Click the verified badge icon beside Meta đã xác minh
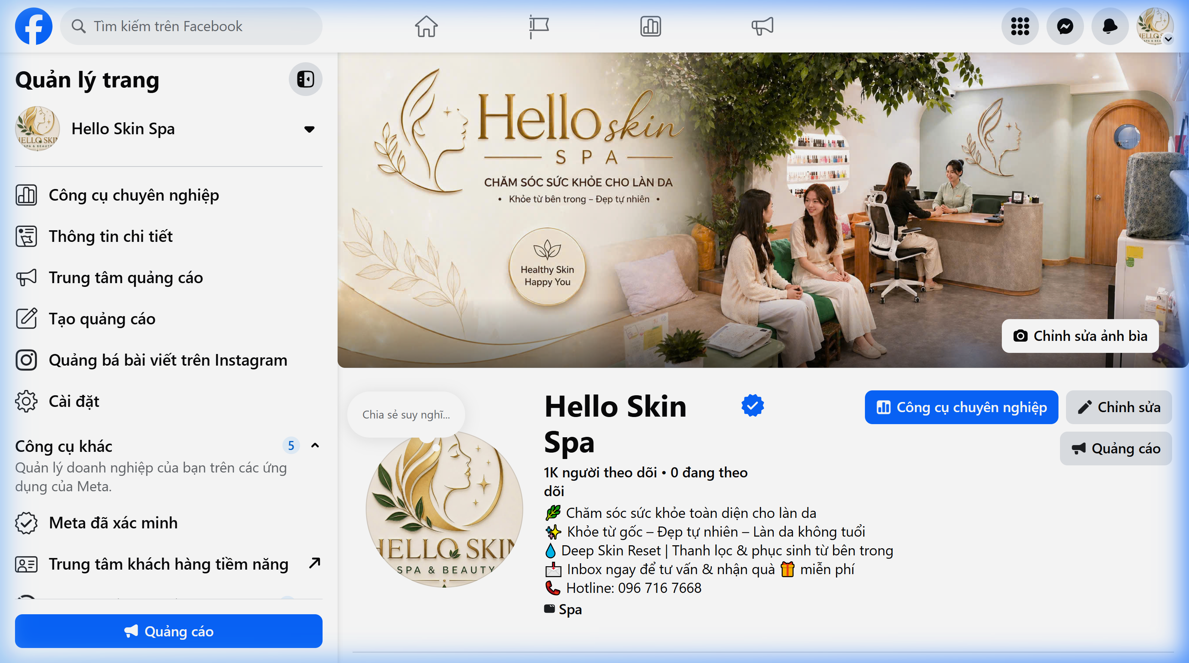 [26, 523]
